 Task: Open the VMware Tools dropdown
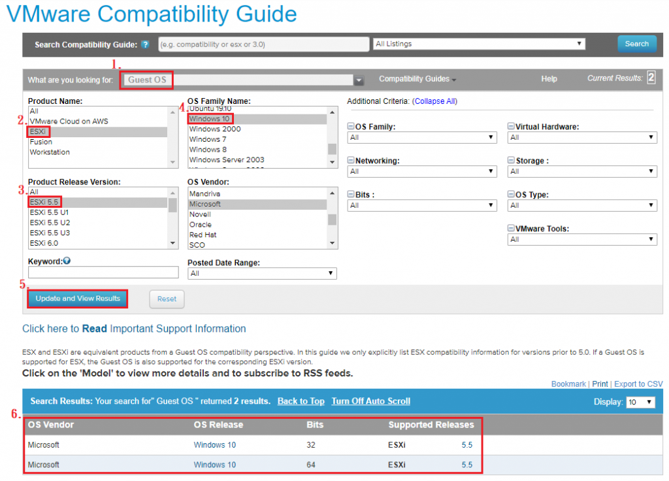tap(582, 239)
